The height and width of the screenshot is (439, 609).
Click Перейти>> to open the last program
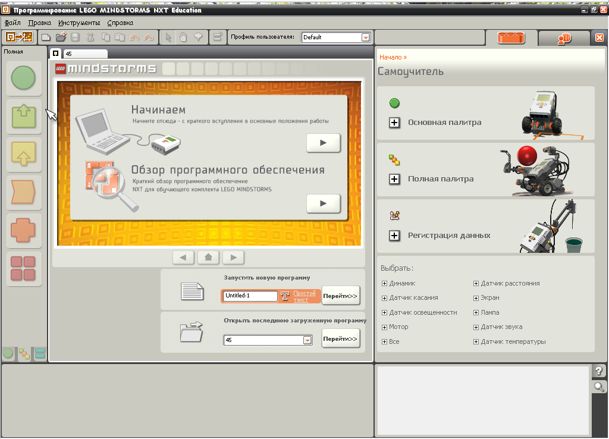pyautogui.click(x=340, y=339)
